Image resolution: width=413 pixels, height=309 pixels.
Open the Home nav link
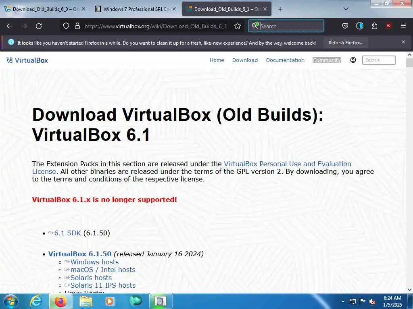point(217,60)
